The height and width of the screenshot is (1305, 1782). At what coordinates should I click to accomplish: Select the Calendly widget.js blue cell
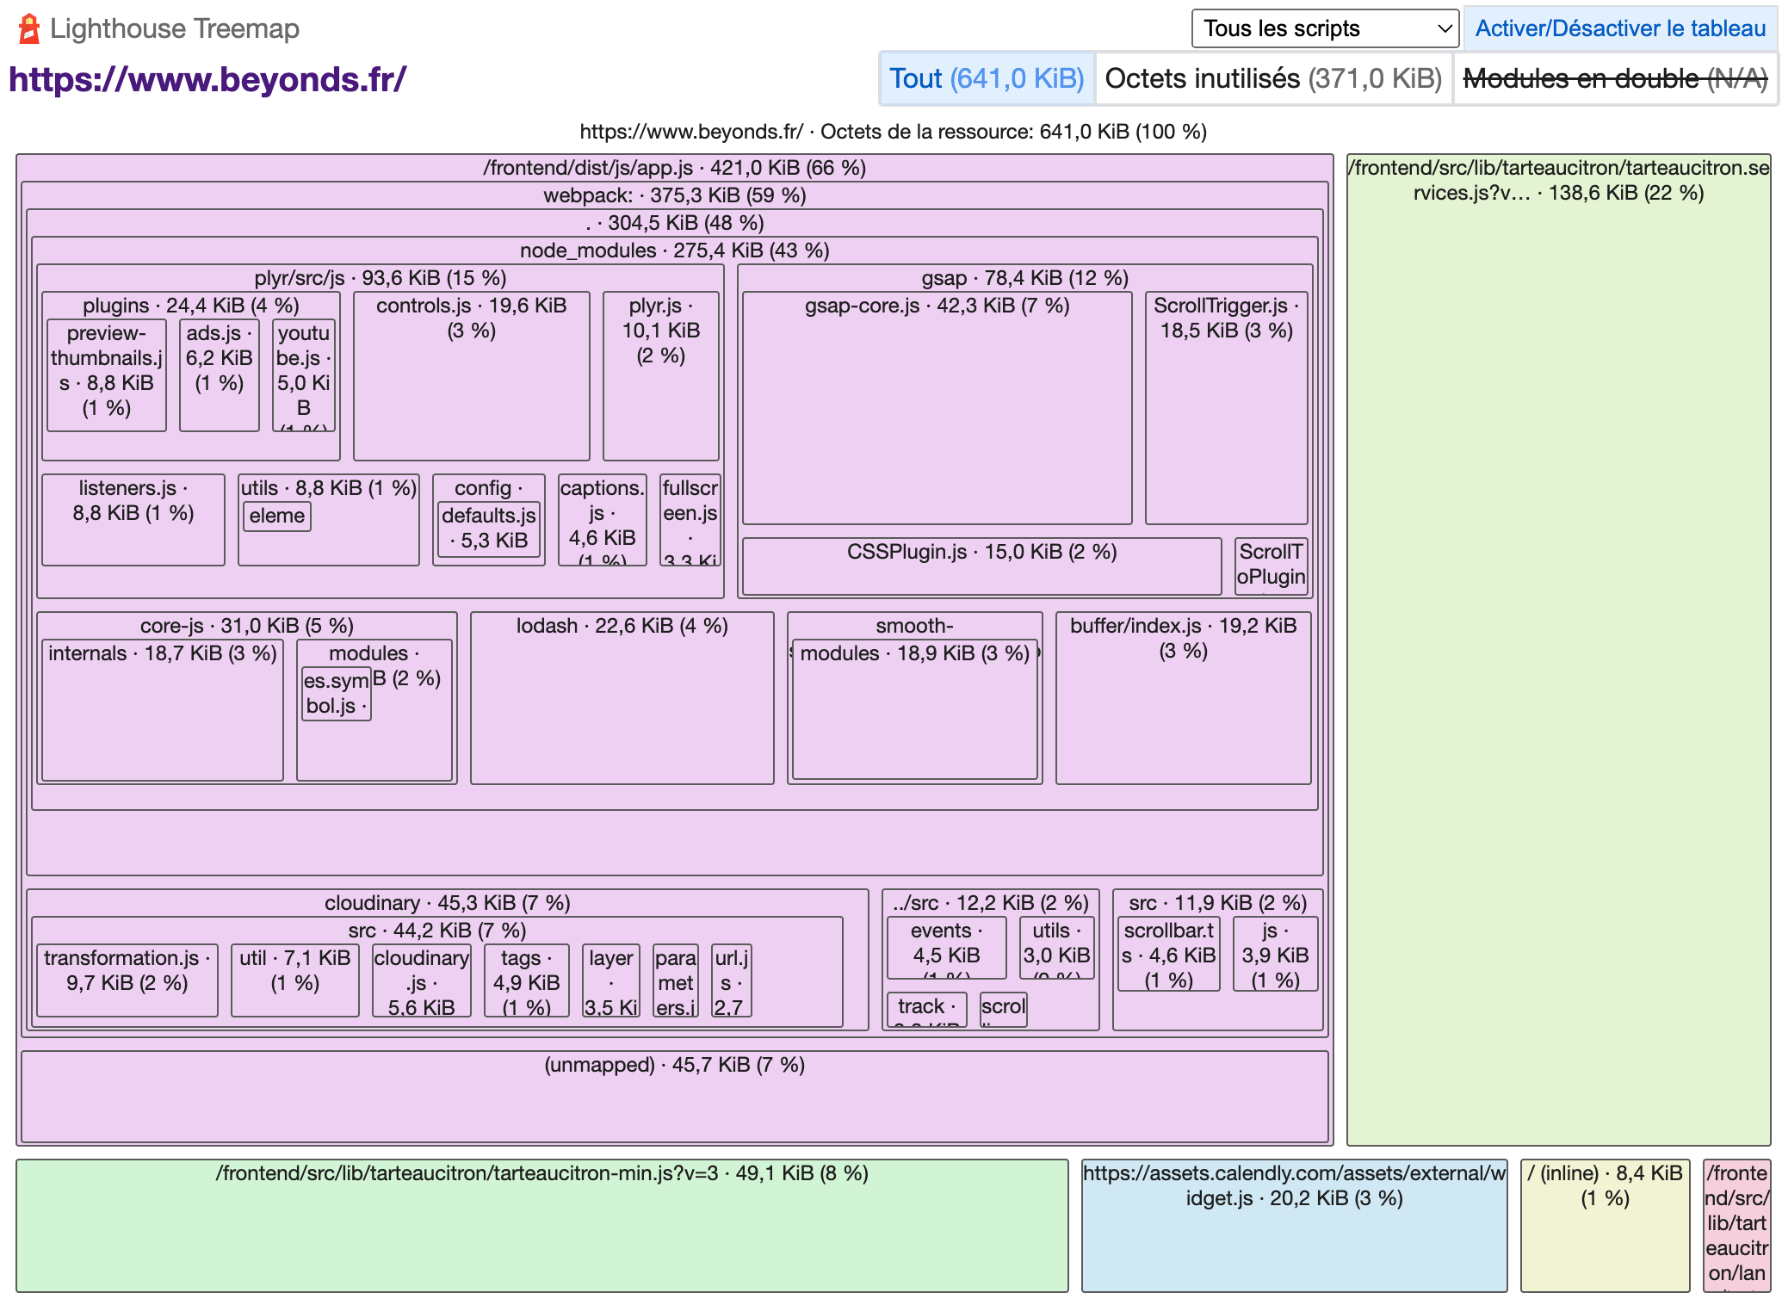pyautogui.click(x=1296, y=1222)
